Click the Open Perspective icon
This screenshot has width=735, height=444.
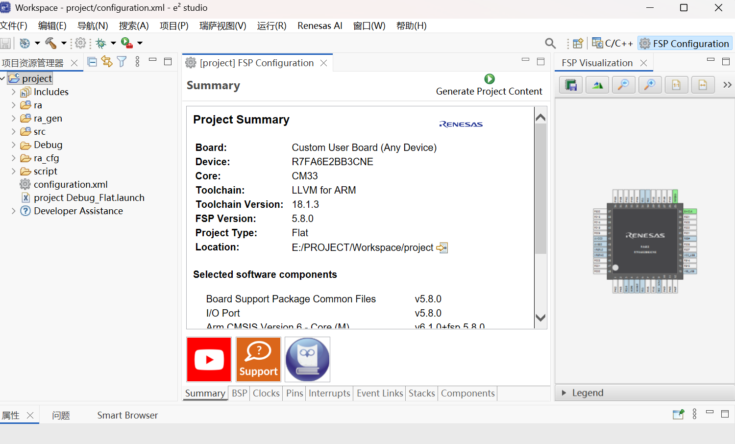[x=578, y=44]
